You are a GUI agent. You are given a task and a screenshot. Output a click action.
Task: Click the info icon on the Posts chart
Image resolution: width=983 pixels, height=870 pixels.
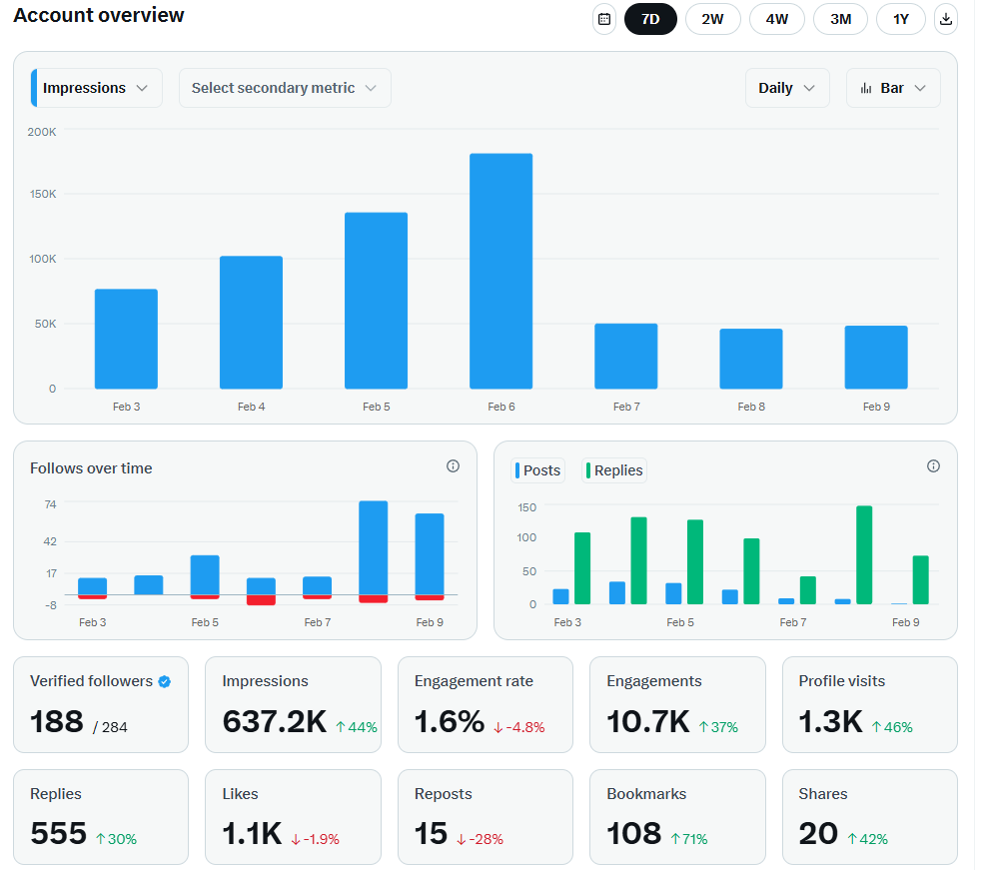click(x=933, y=465)
